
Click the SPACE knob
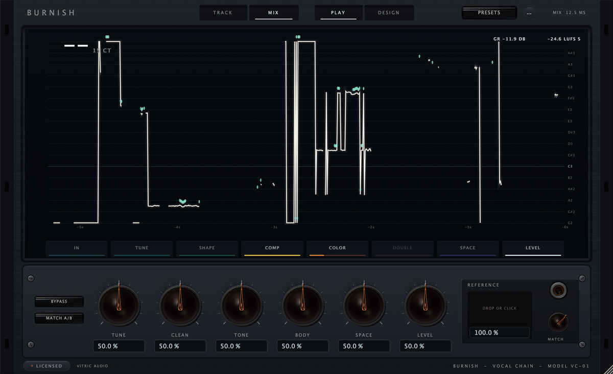point(364,306)
